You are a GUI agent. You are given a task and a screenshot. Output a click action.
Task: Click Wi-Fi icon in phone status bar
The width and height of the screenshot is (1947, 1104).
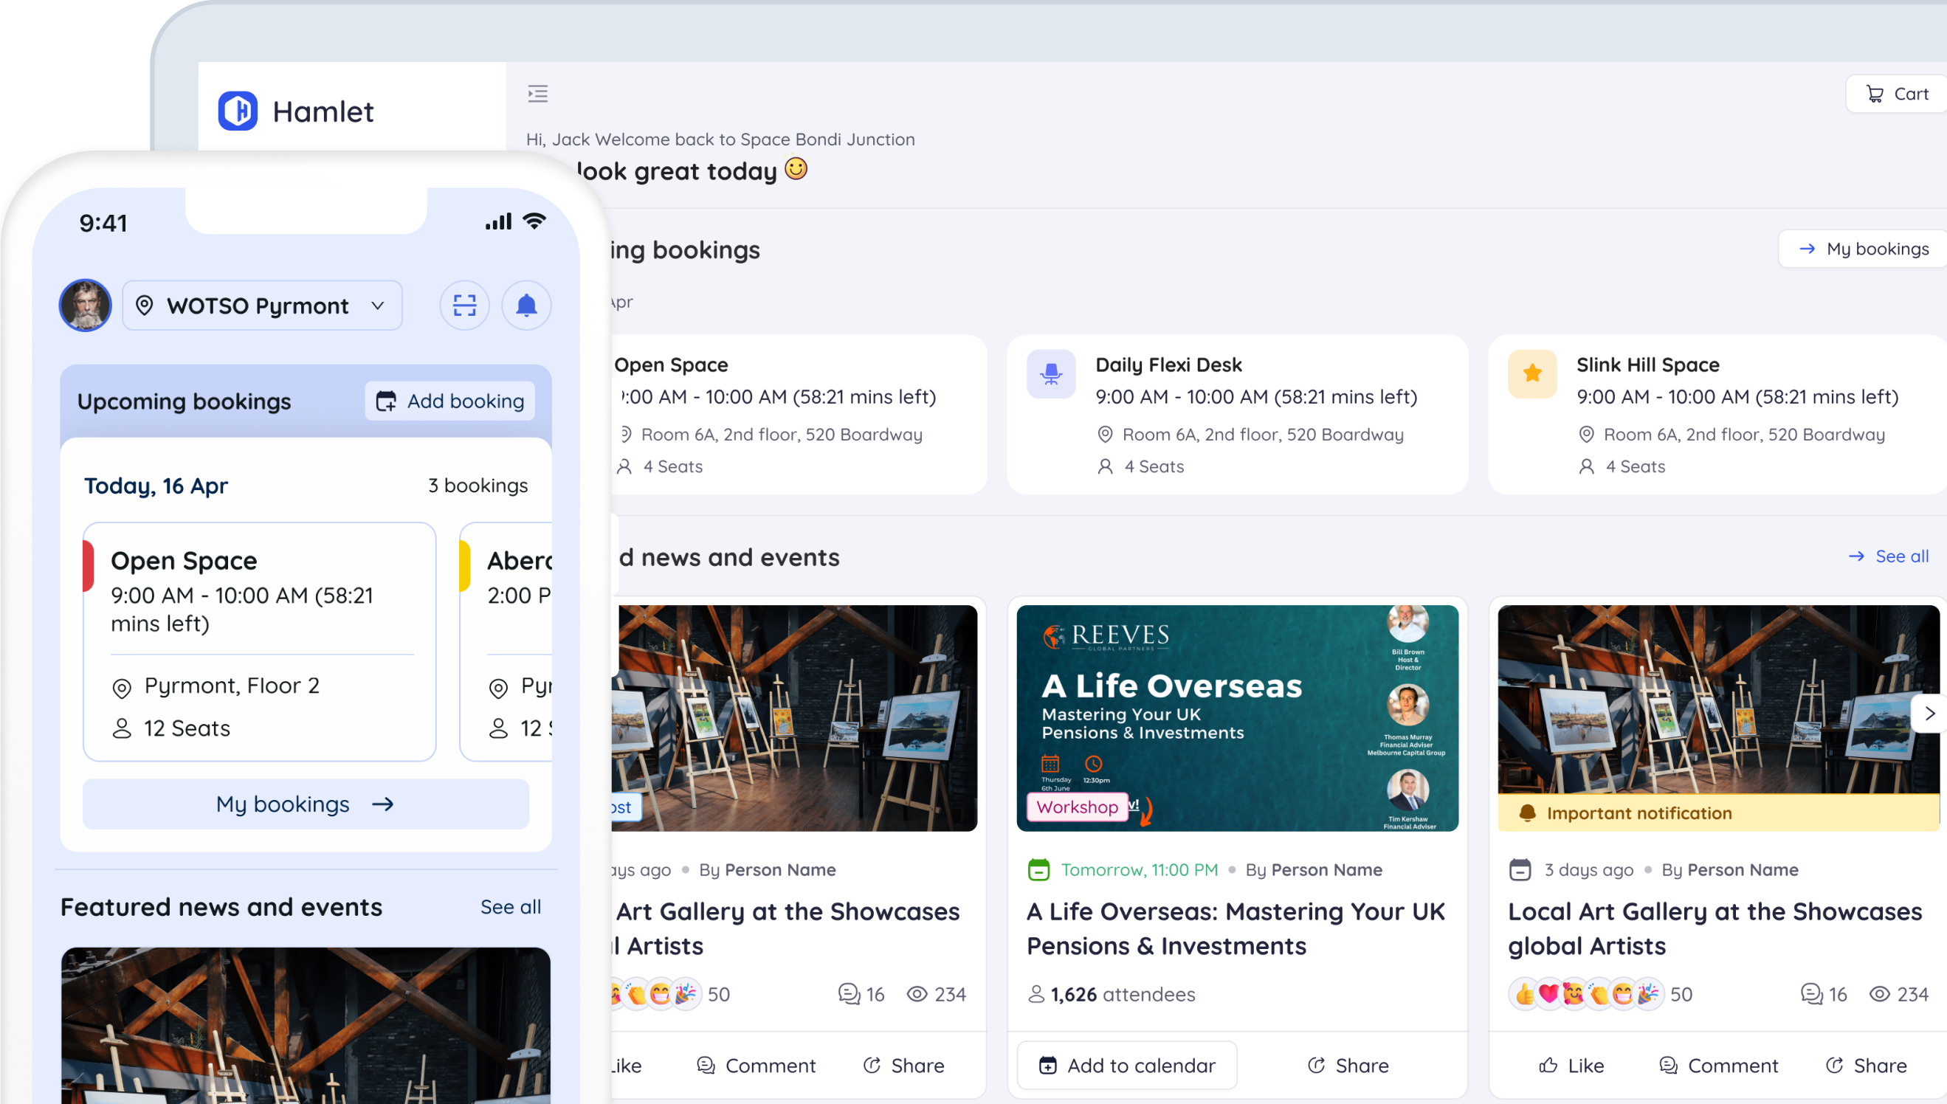point(534,221)
